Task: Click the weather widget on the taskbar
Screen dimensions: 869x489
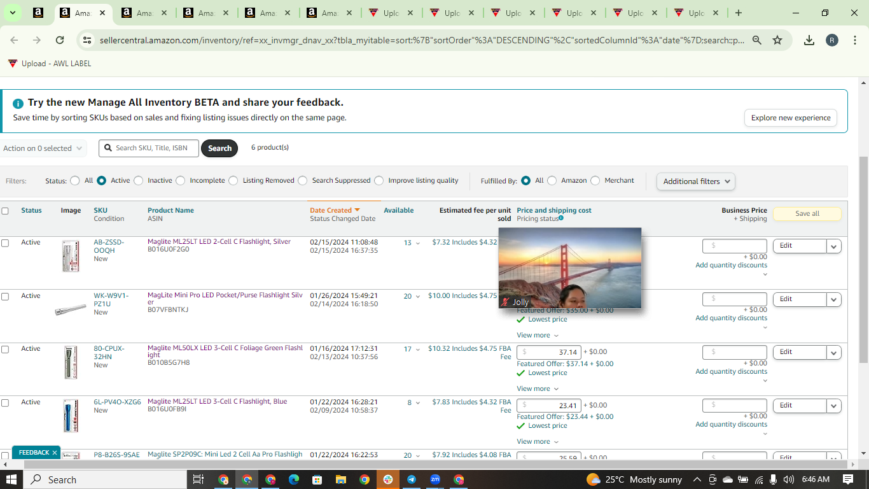Action: [x=634, y=479]
